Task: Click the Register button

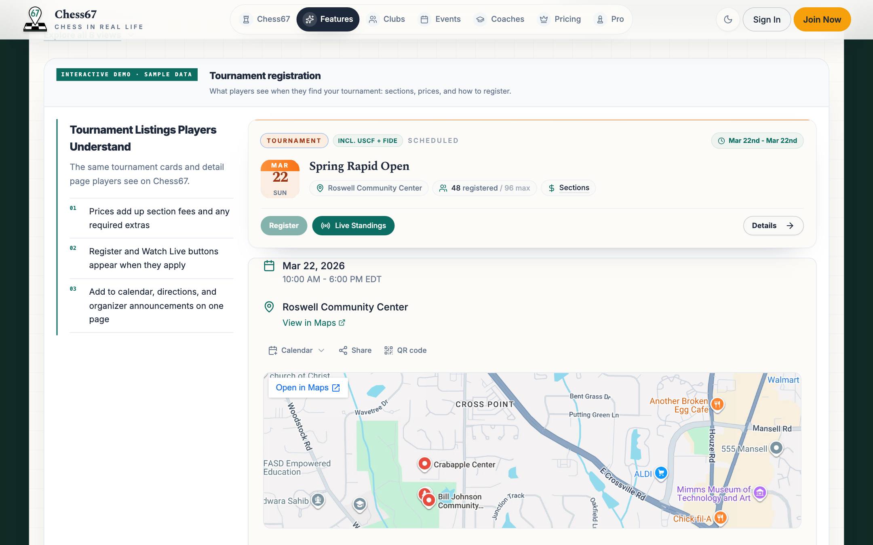Action: click(x=284, y=226)
